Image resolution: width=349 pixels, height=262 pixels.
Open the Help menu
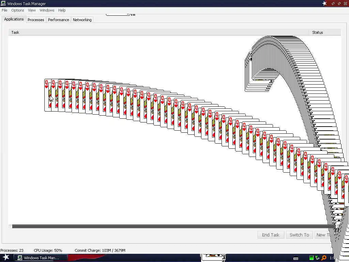pos(62,10)
